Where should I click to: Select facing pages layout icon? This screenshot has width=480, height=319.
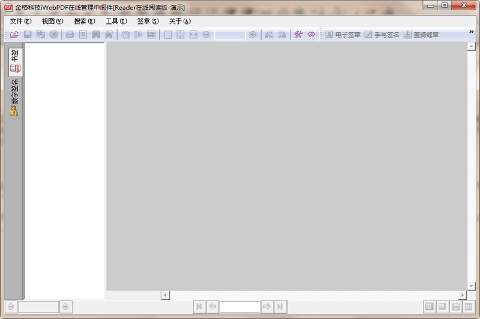pos(442,306)
